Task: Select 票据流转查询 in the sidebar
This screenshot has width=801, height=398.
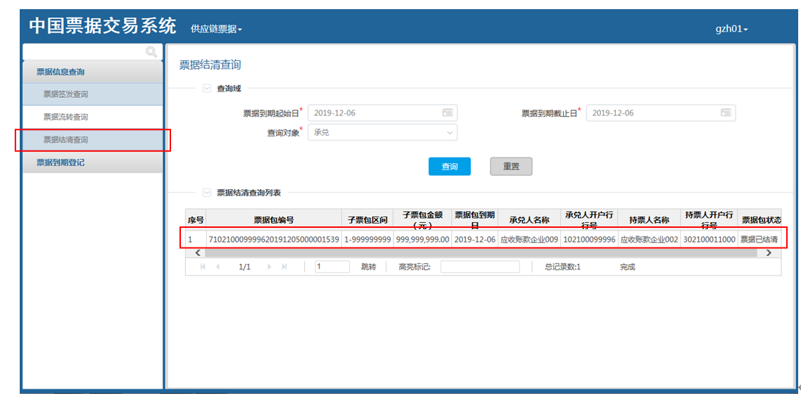Action: (65, 117)
